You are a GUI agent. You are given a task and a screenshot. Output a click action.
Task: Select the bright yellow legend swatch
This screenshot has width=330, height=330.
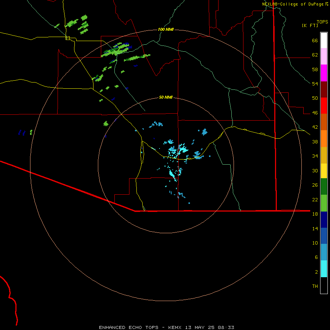click(x=324, y=171)
